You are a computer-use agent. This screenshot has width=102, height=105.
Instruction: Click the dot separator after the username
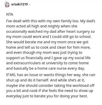[29, 4]
